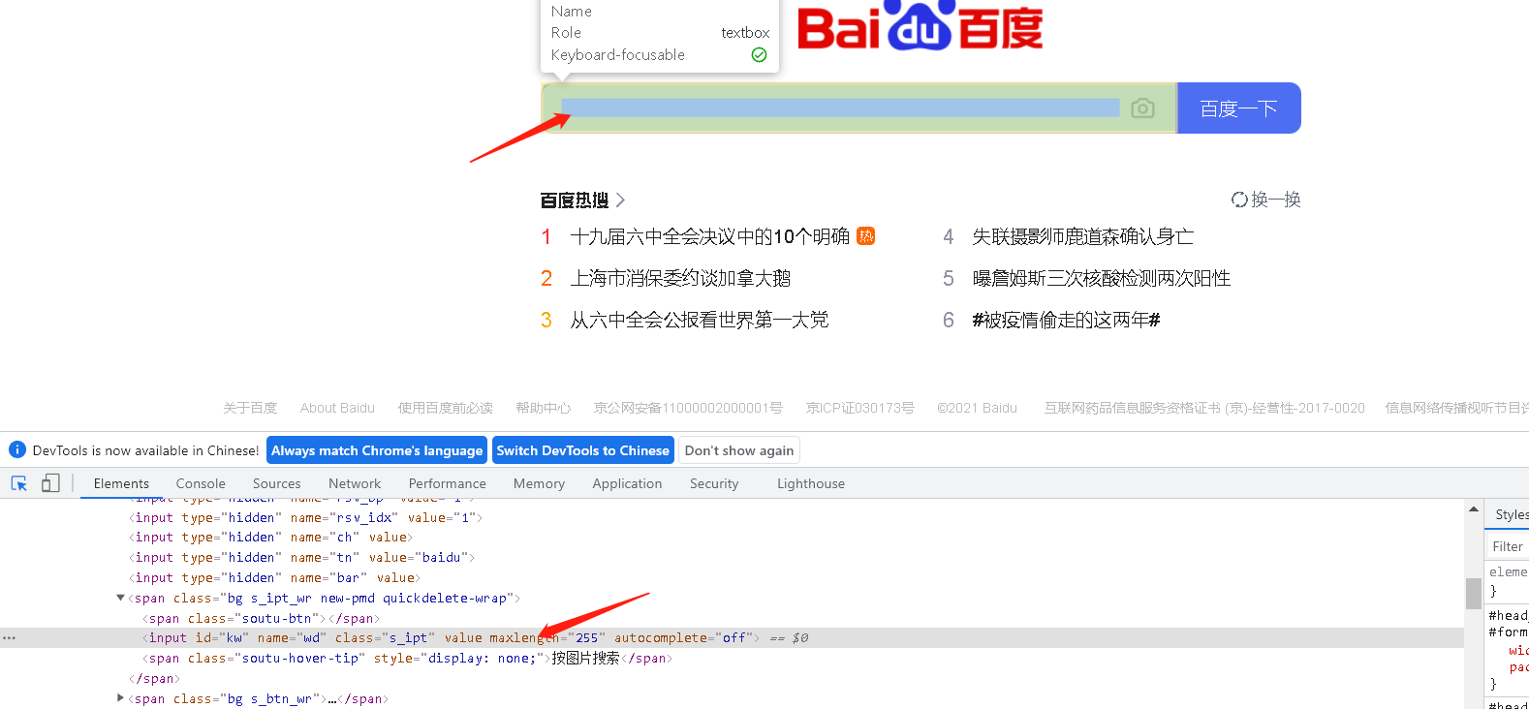Click the DevTools info icon
This screenshot has width=1529, height=709.
16,449
